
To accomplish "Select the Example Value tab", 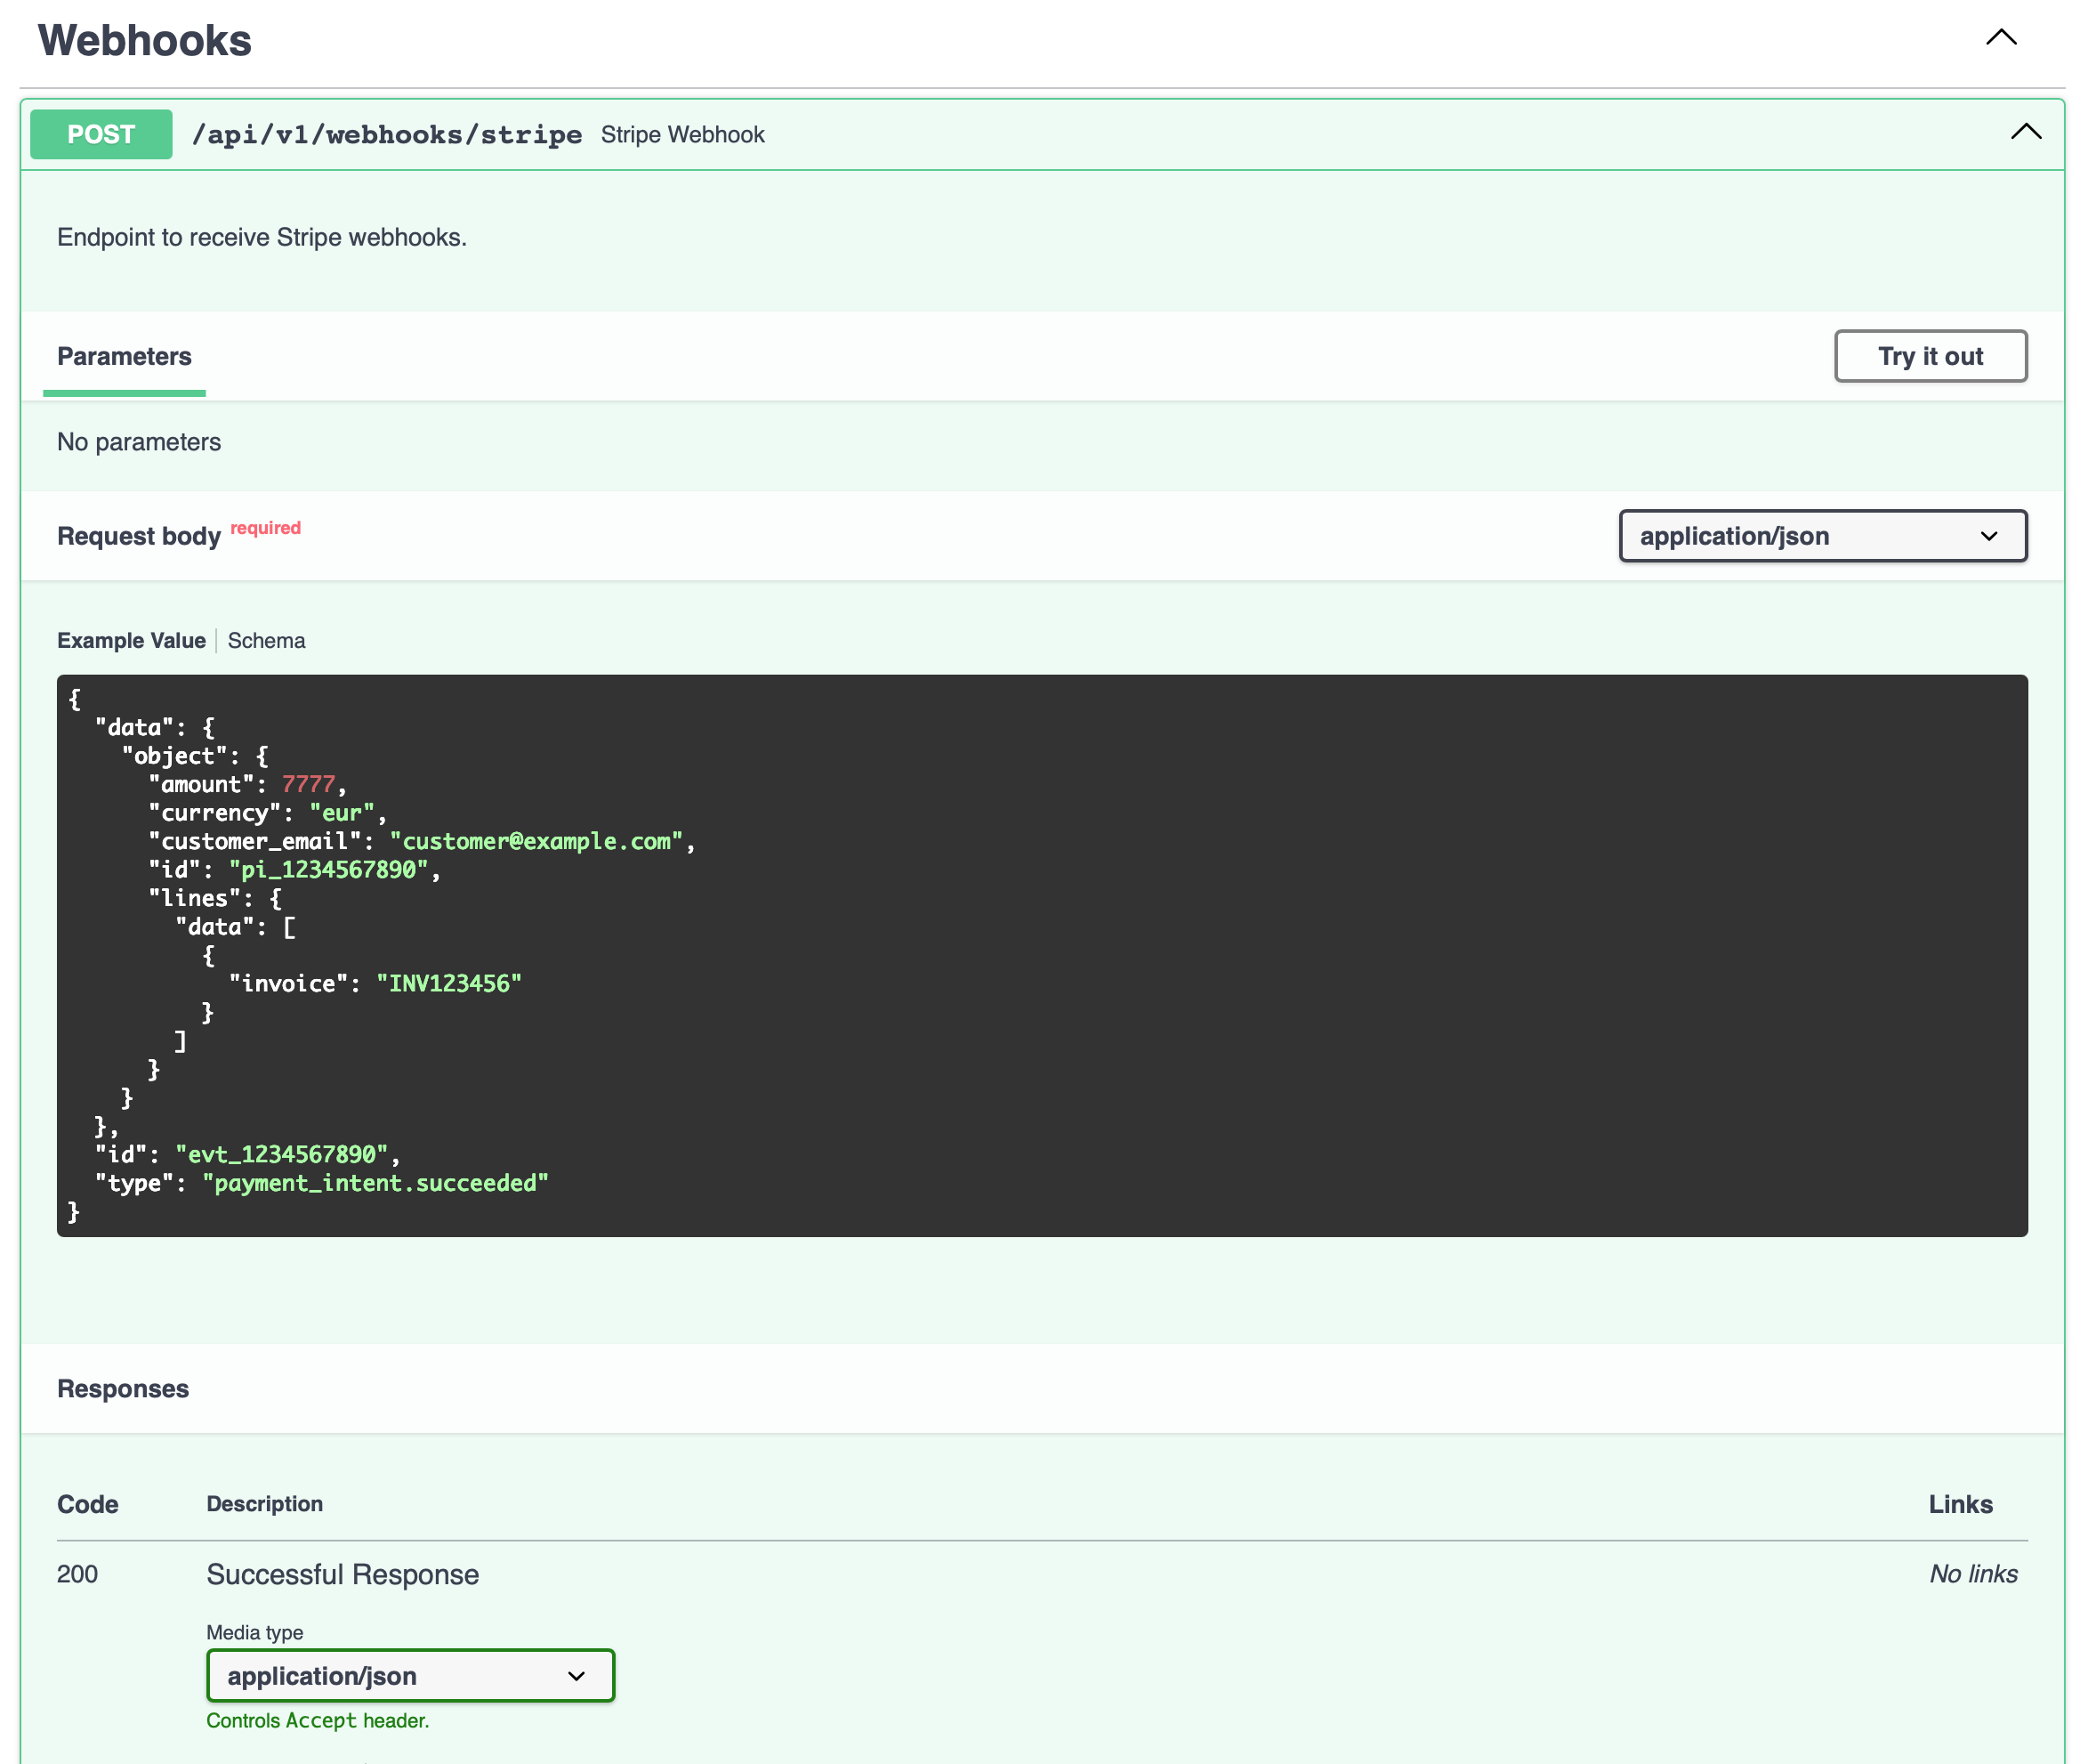I will [131, 640].
